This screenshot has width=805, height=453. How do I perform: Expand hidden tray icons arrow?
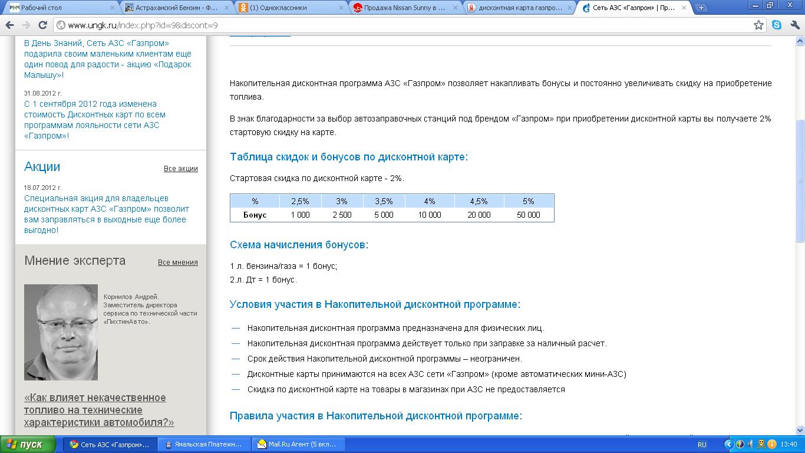[x=728, y=445]
